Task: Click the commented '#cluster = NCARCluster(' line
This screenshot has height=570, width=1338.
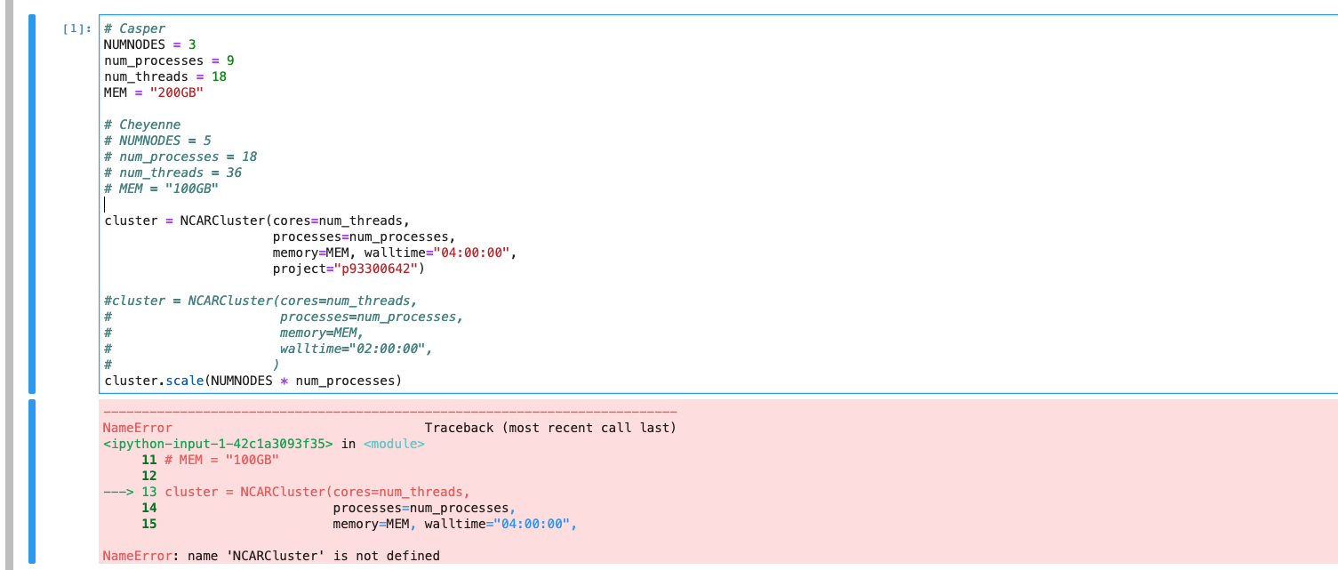Action: 260,301
